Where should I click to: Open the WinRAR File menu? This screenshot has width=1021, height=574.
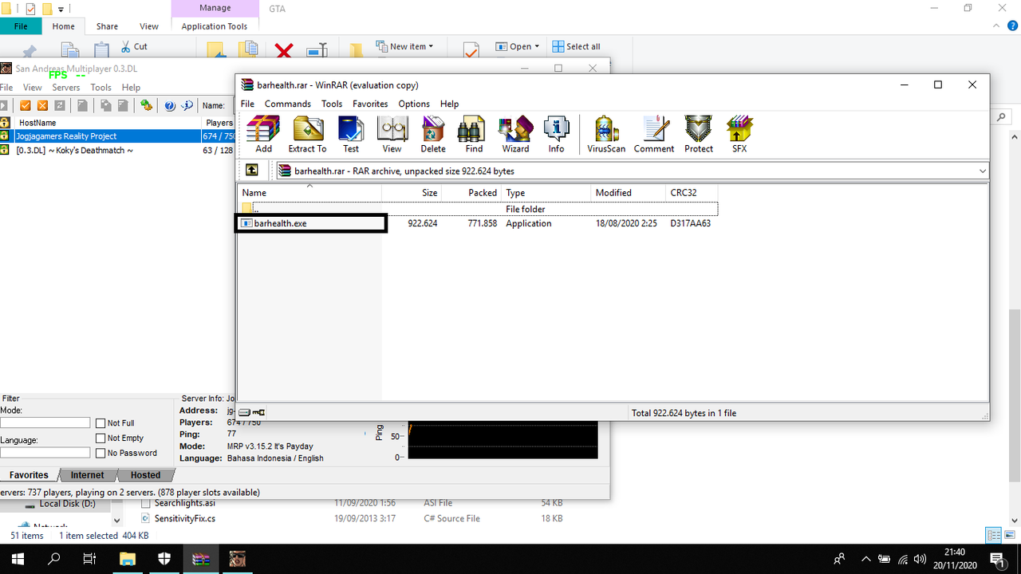click(247, 104)
